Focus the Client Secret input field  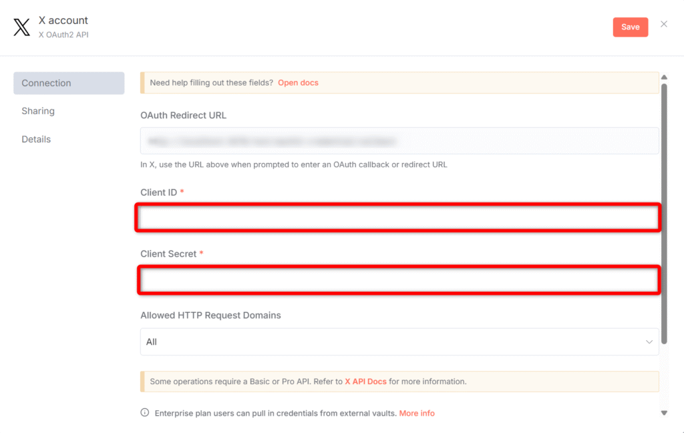coord(399,280)
